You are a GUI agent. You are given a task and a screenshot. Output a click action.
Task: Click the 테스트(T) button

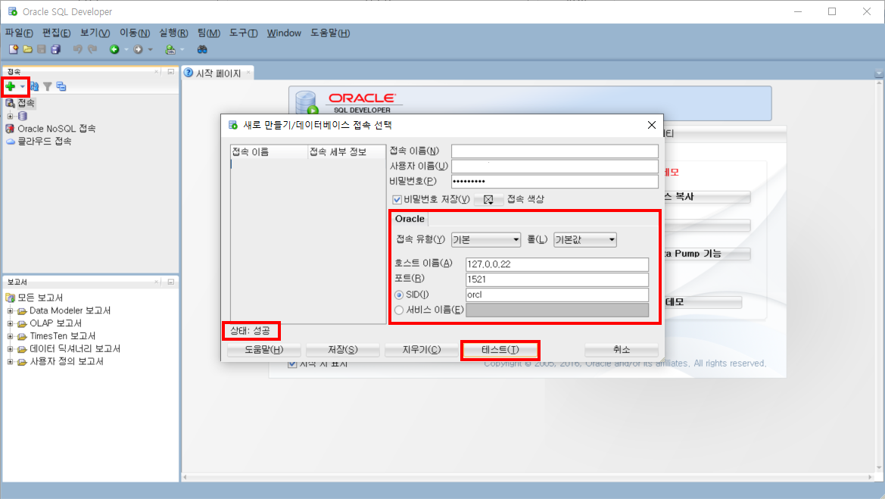pyautogui.click(x=500, y=350)
